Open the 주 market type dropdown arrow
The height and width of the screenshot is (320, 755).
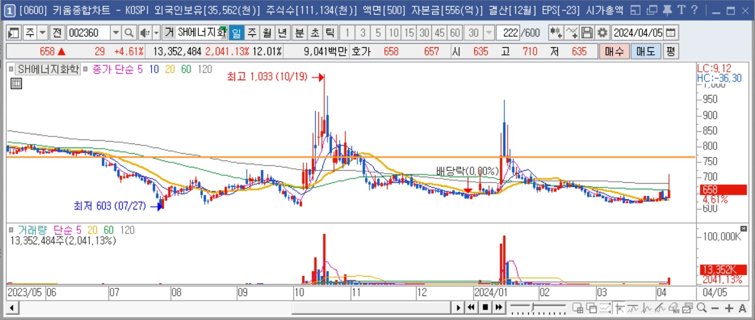(43, 33)
